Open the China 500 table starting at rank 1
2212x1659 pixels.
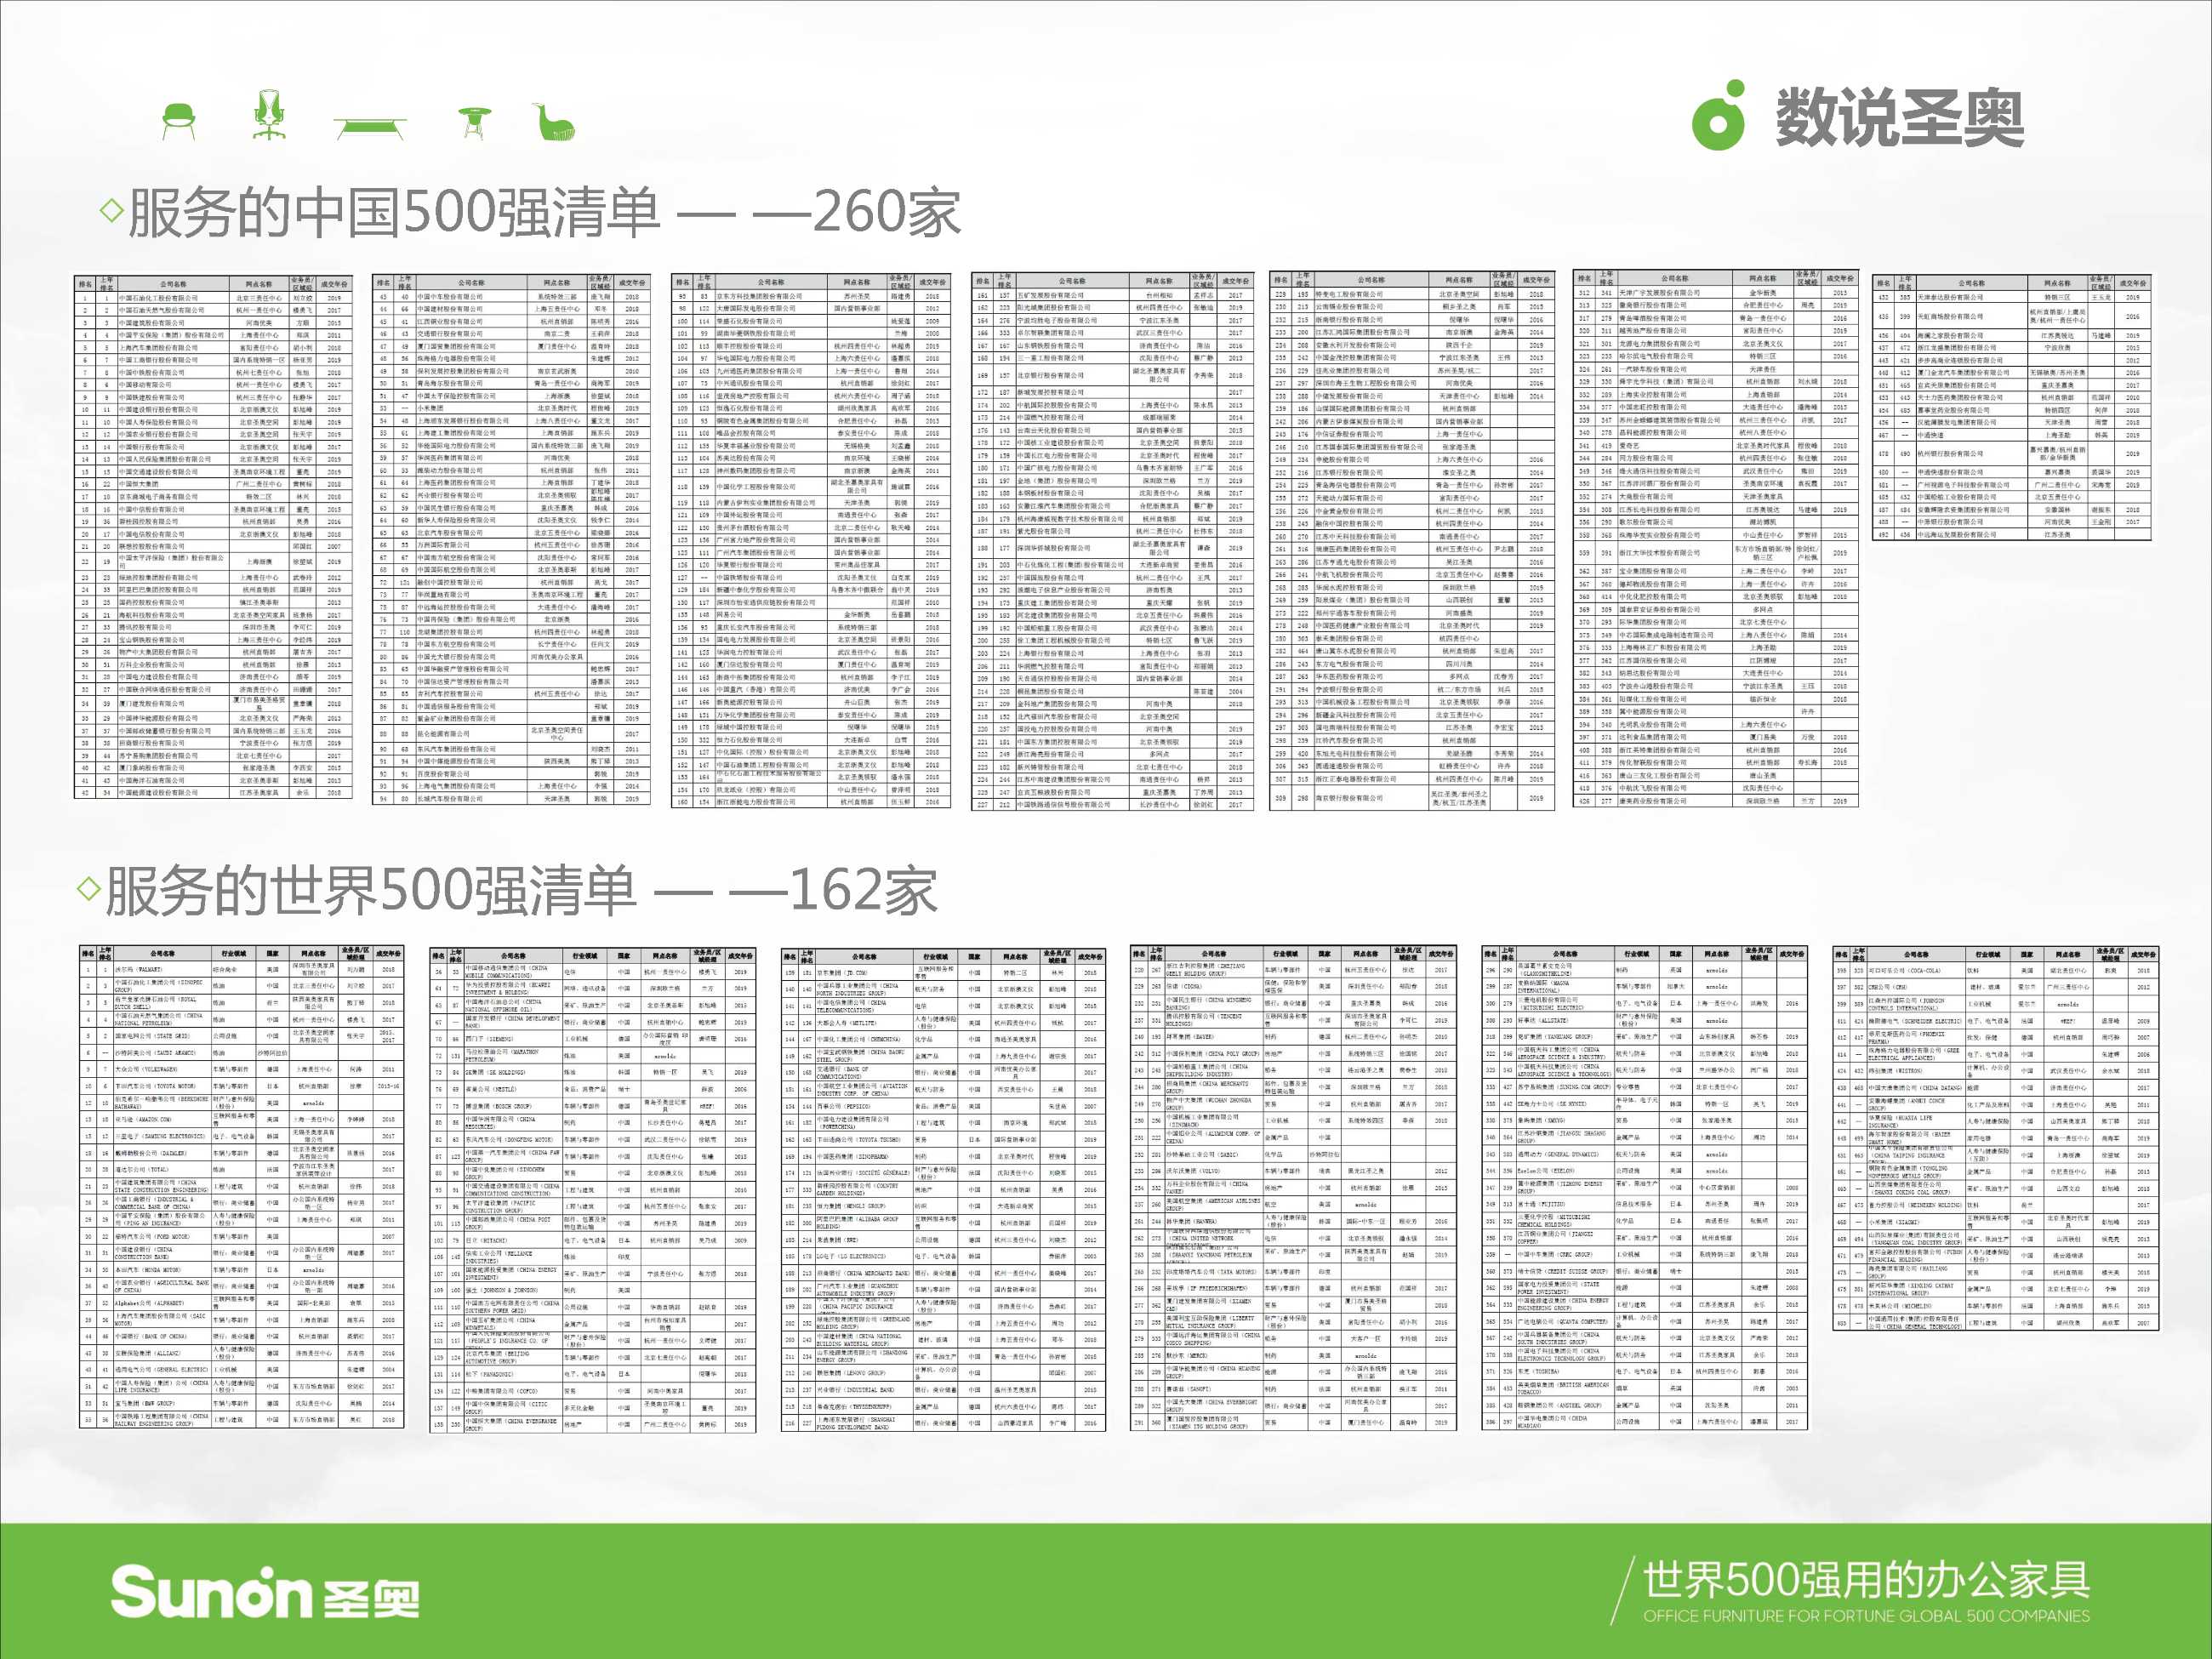[x=214, y=537]
